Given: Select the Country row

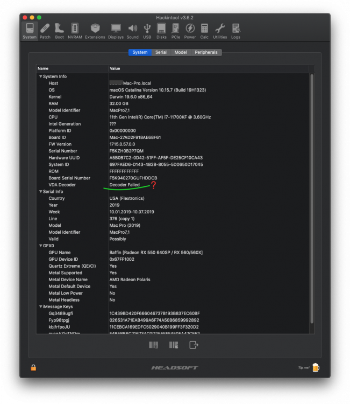Looking at the screenshot, I should (x=173, y=198).
